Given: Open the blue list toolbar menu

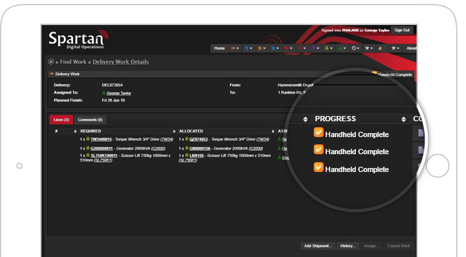Looking at the screenshot, I should [275, 48].
